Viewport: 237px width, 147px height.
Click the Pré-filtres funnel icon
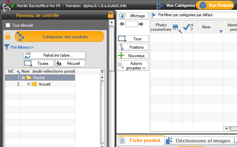pos(7,47)
